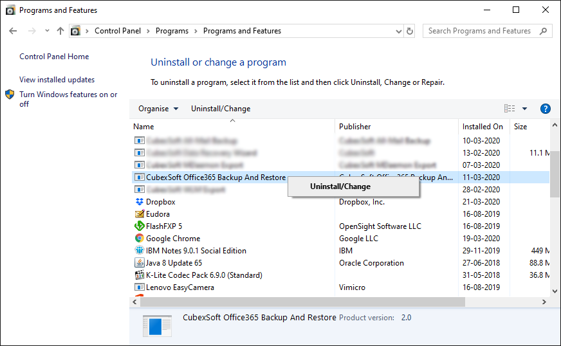Click the Lenovo EasyCamera icon
Image resolution: width=561 pixels, height=346 pixels.
point(139,287)
